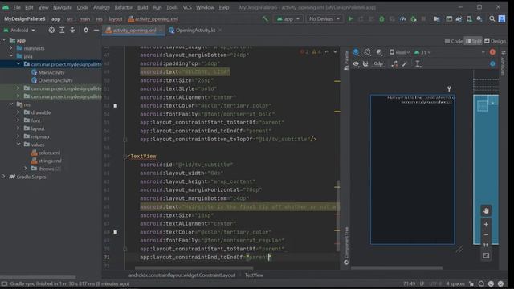Click the blue account avatar icon
This screenshot has height=289, width=514.
[x=502, y=19]
